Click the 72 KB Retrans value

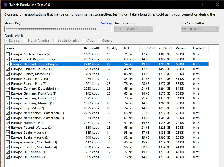click(x=180, y=123)
